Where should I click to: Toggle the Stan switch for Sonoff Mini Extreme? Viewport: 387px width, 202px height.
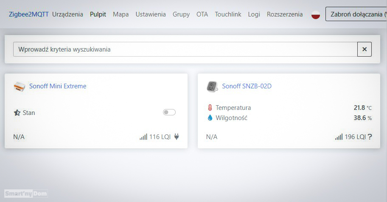tap(169, 112)
